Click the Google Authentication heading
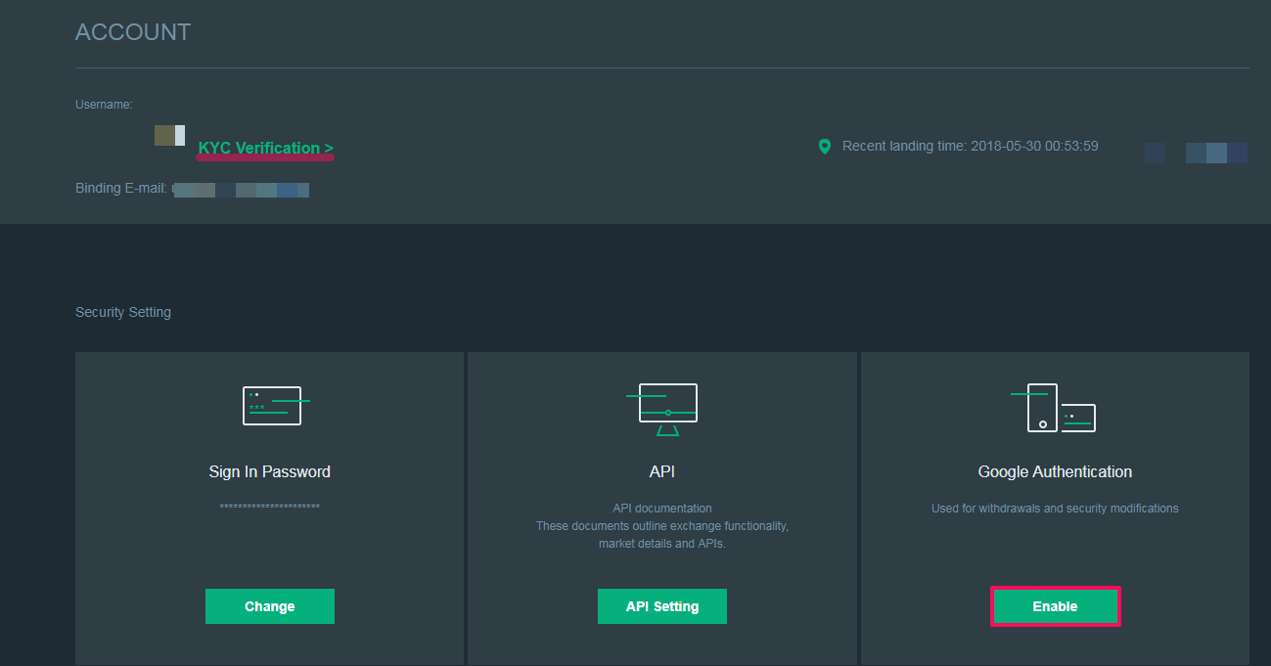Viewport: 1271px width, 666px height. [x=1055, y=471]
